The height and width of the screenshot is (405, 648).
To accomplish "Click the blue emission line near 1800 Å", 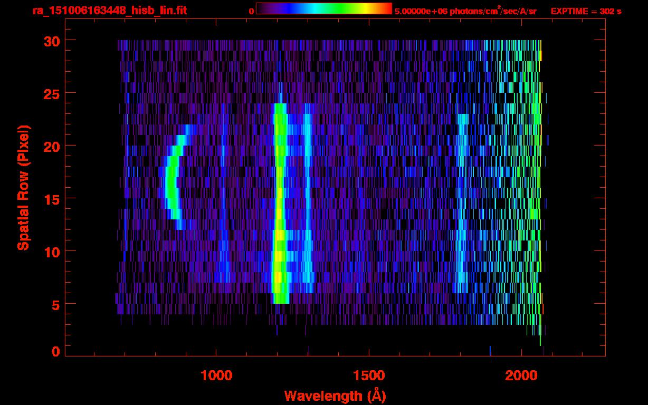I will click(x=462, y=203).
